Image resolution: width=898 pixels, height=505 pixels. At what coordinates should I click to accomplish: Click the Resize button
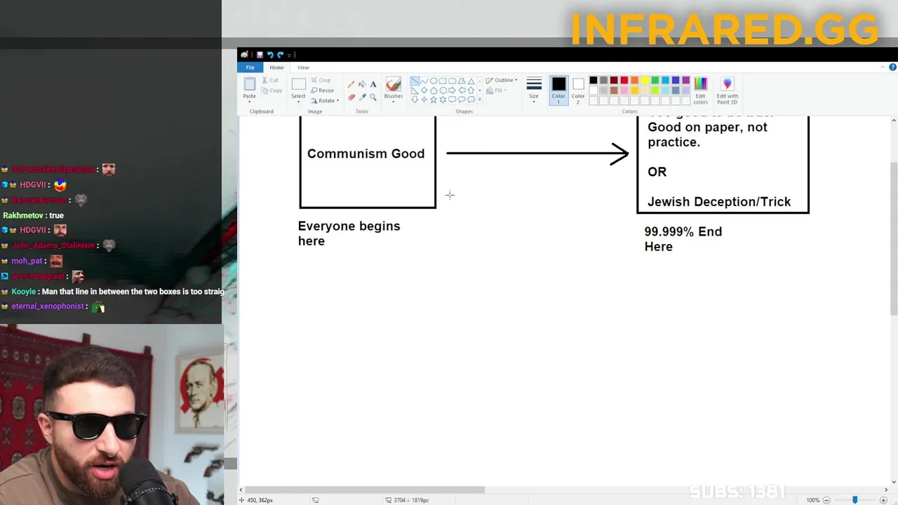322,90
